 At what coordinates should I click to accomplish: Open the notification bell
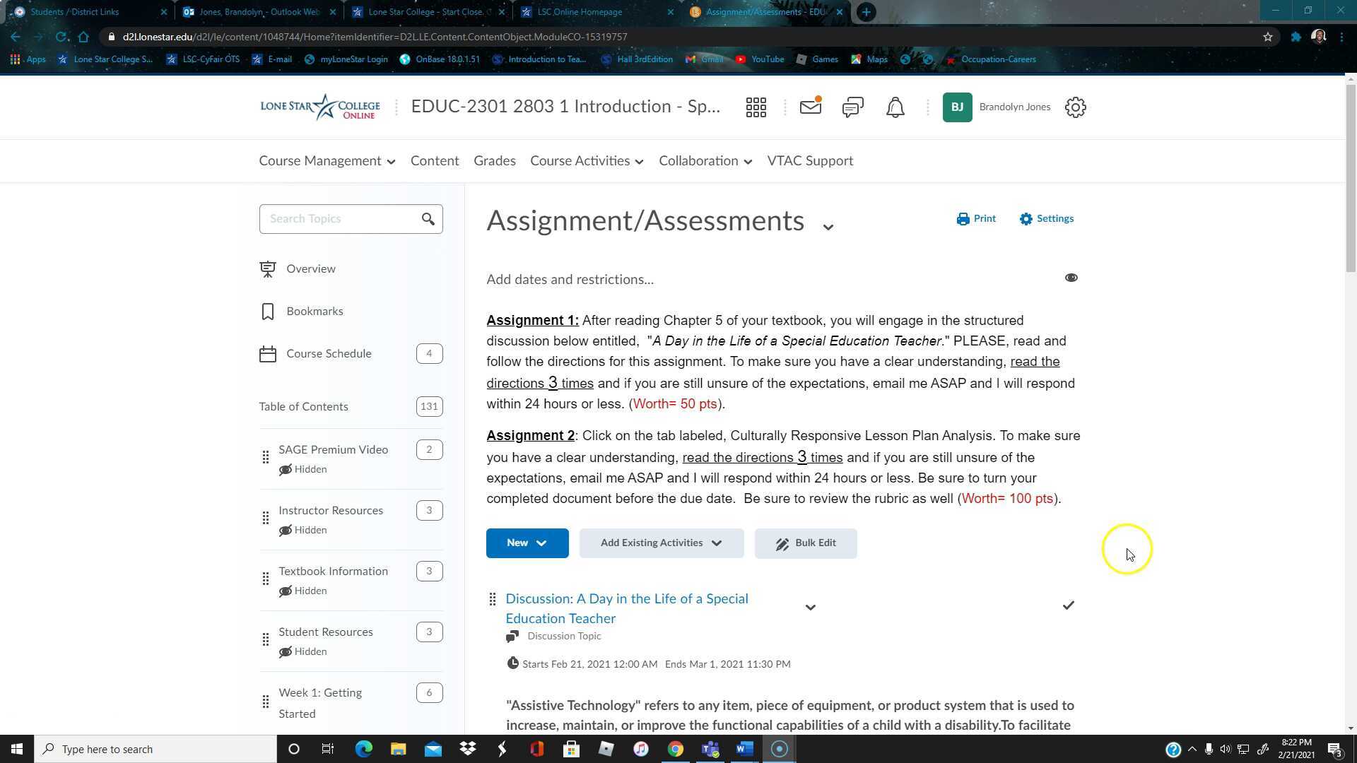894,107
